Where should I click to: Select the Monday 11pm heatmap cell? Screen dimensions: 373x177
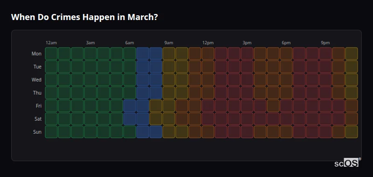click(352, 54)
